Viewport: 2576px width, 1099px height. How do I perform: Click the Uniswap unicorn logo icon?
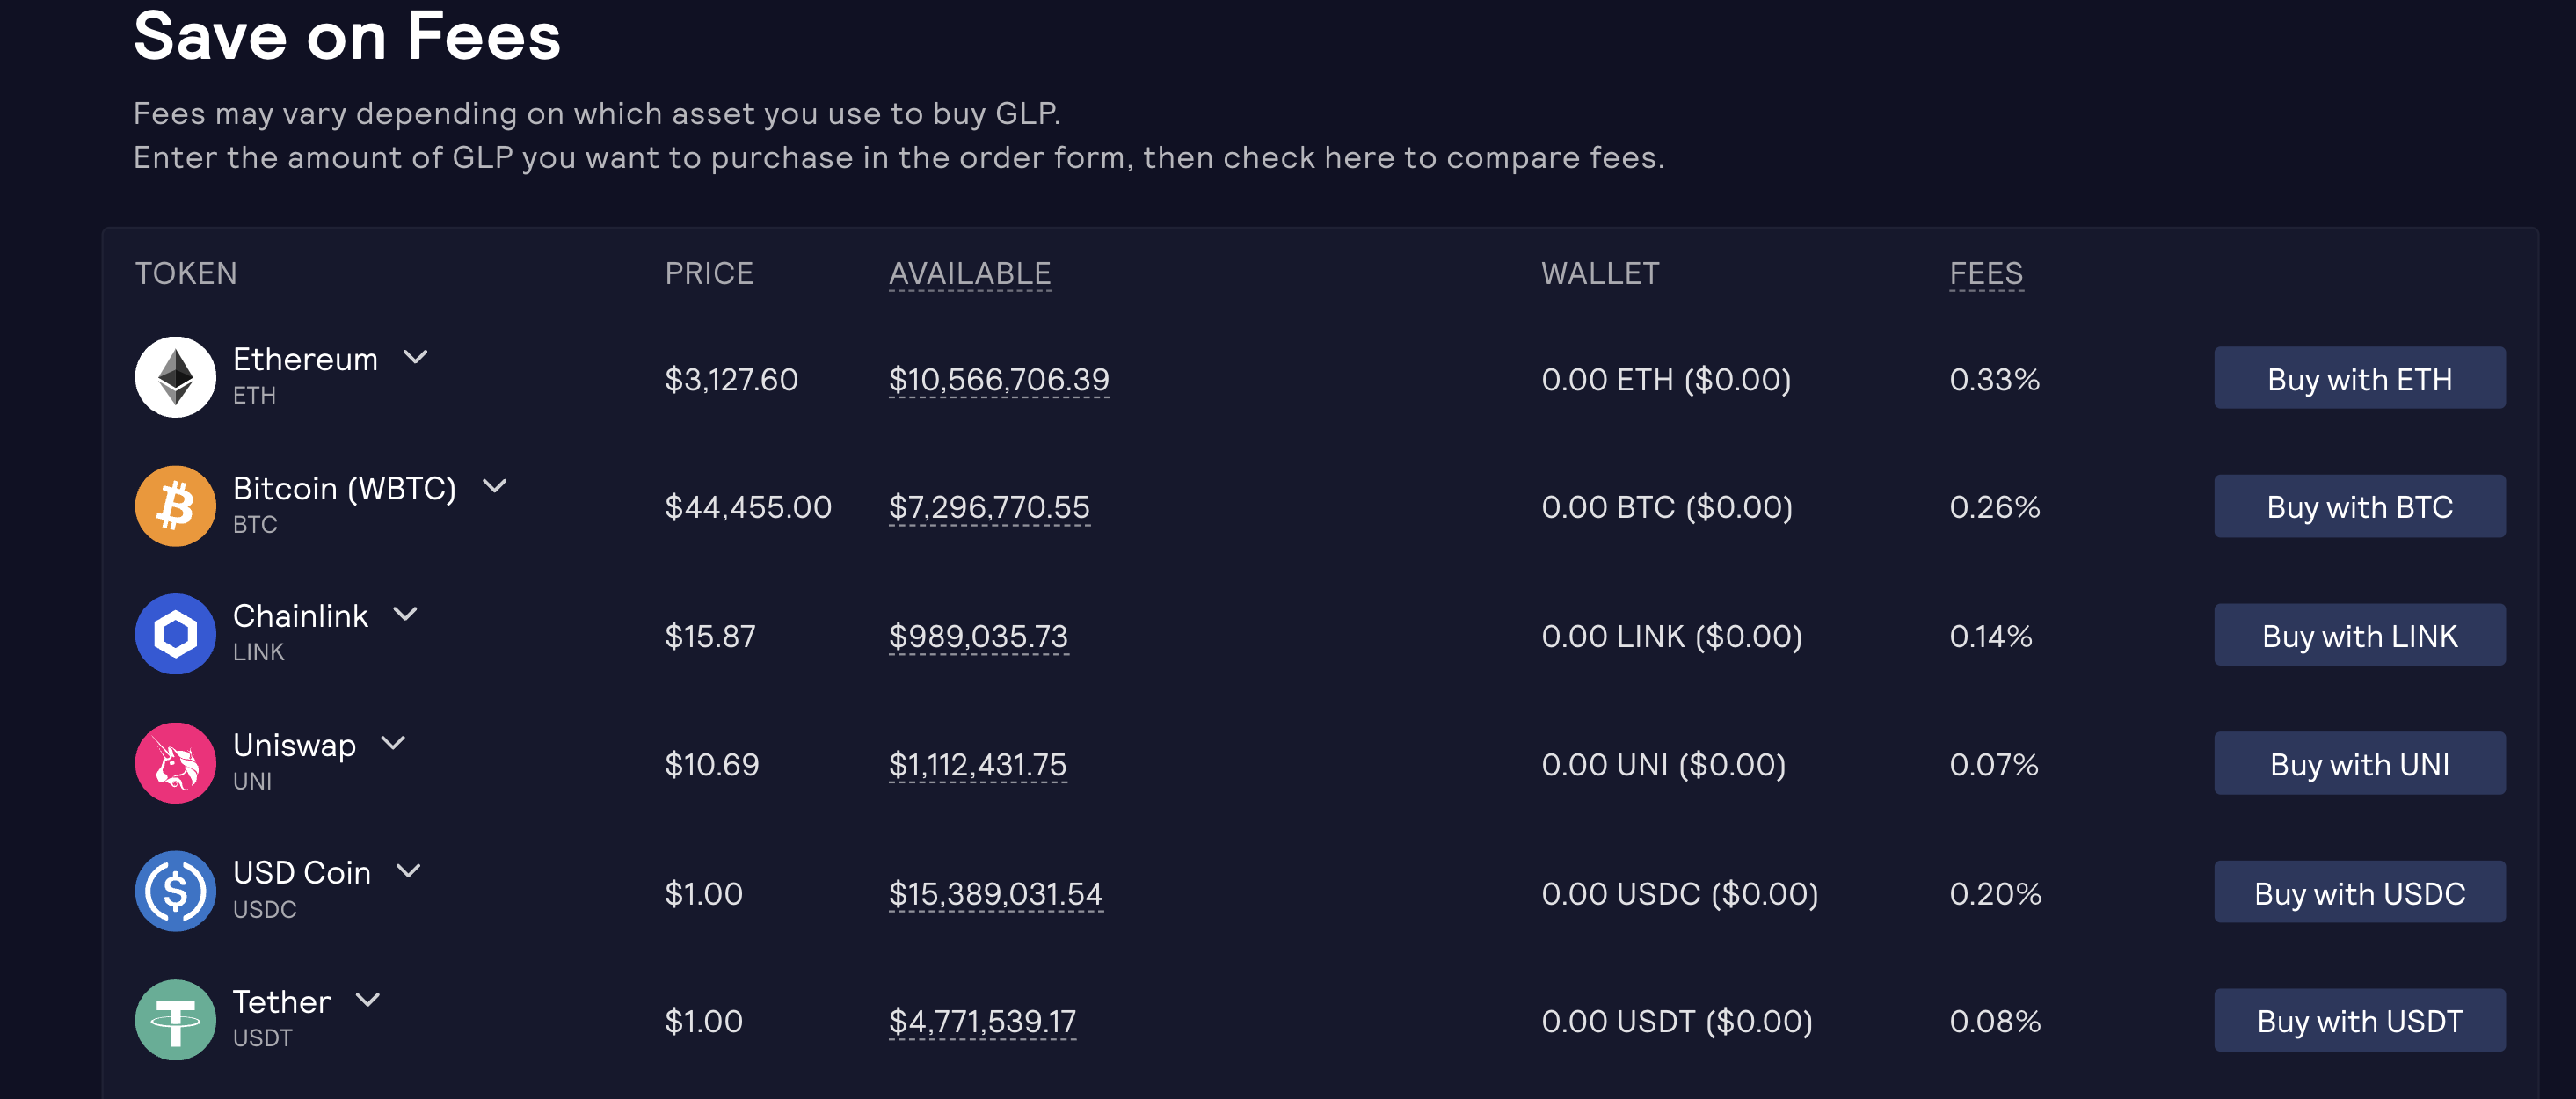pyautogui.click(x=175, y=763)
